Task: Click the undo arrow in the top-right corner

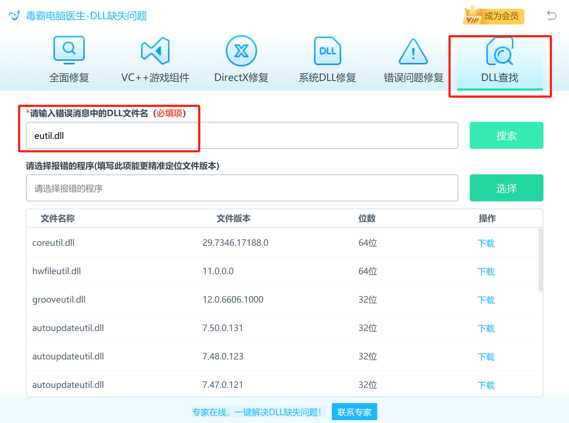Action: pyautogui.click(x=552, y=15)
